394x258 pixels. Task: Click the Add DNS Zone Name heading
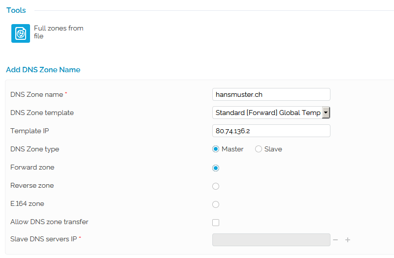tap(43, 70)
